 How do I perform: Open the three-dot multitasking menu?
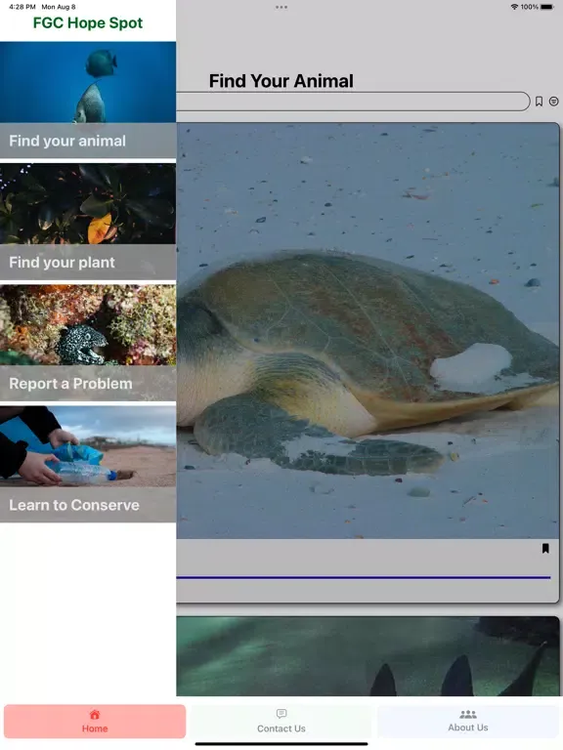281,7
